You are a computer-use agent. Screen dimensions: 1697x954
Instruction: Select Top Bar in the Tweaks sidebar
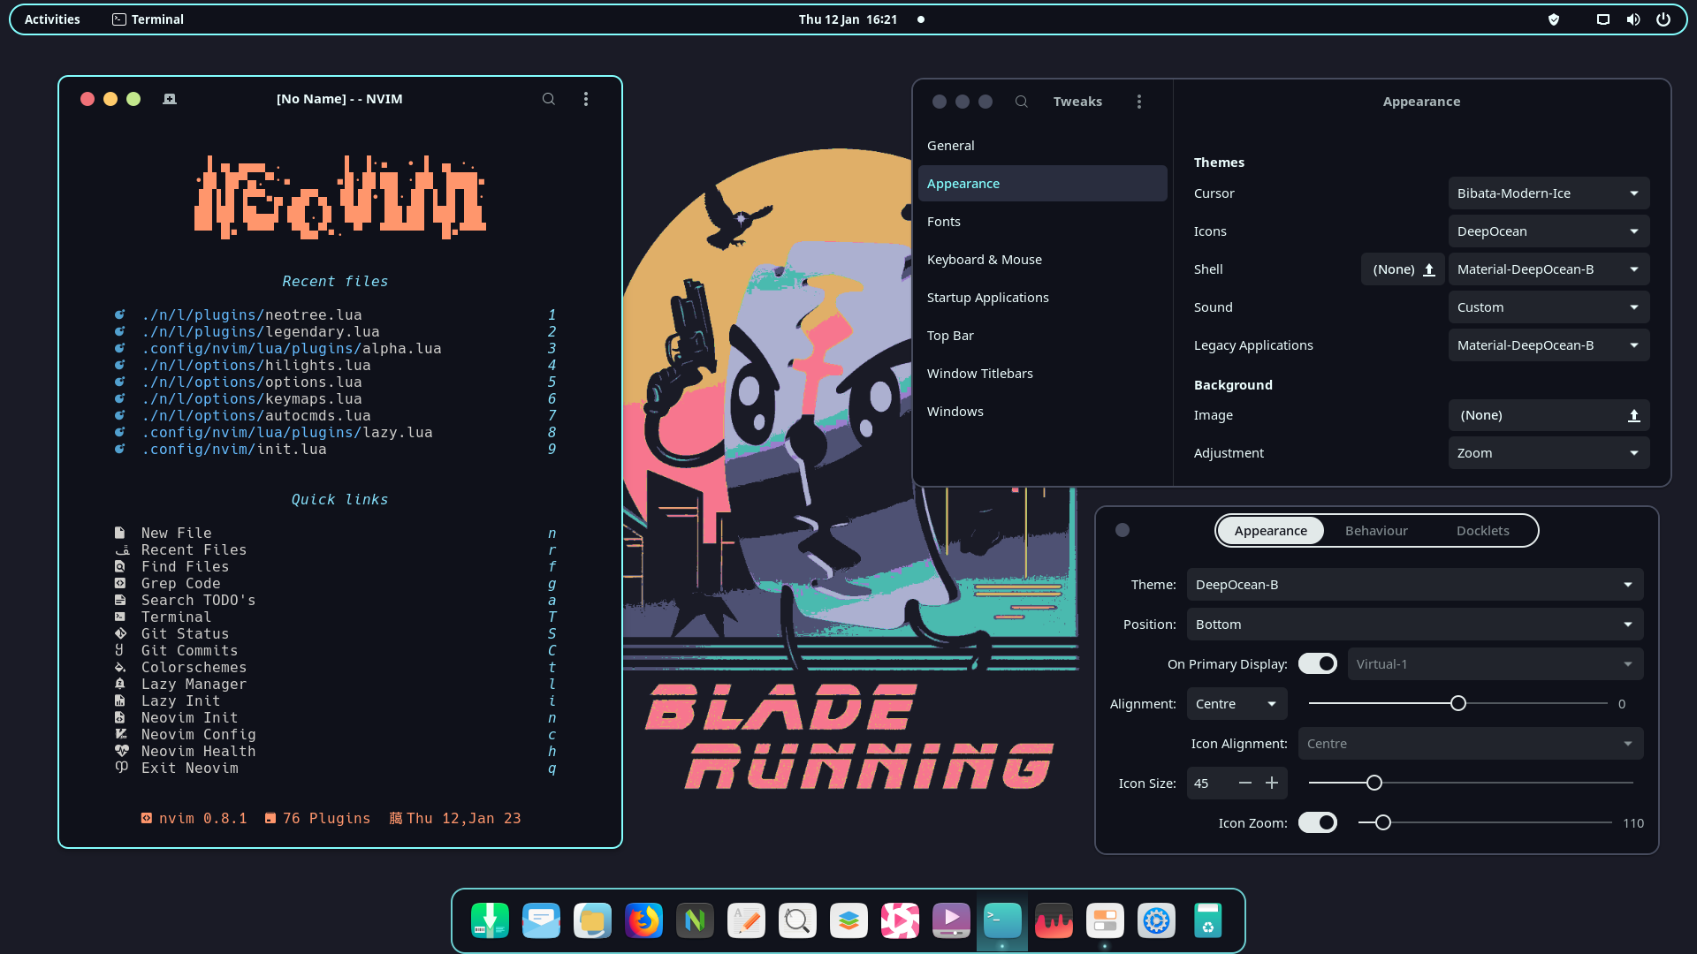(1042, 336)
